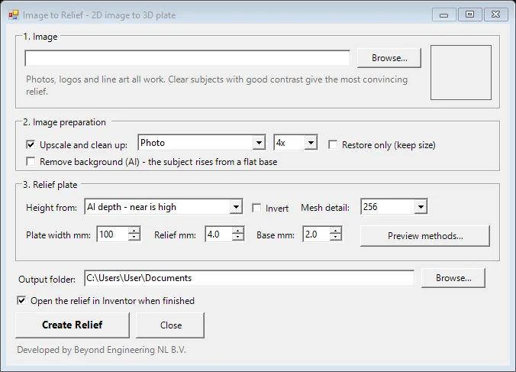Increase Relief mm with up arrow
The image size is (516, 372).
(237, 231)
